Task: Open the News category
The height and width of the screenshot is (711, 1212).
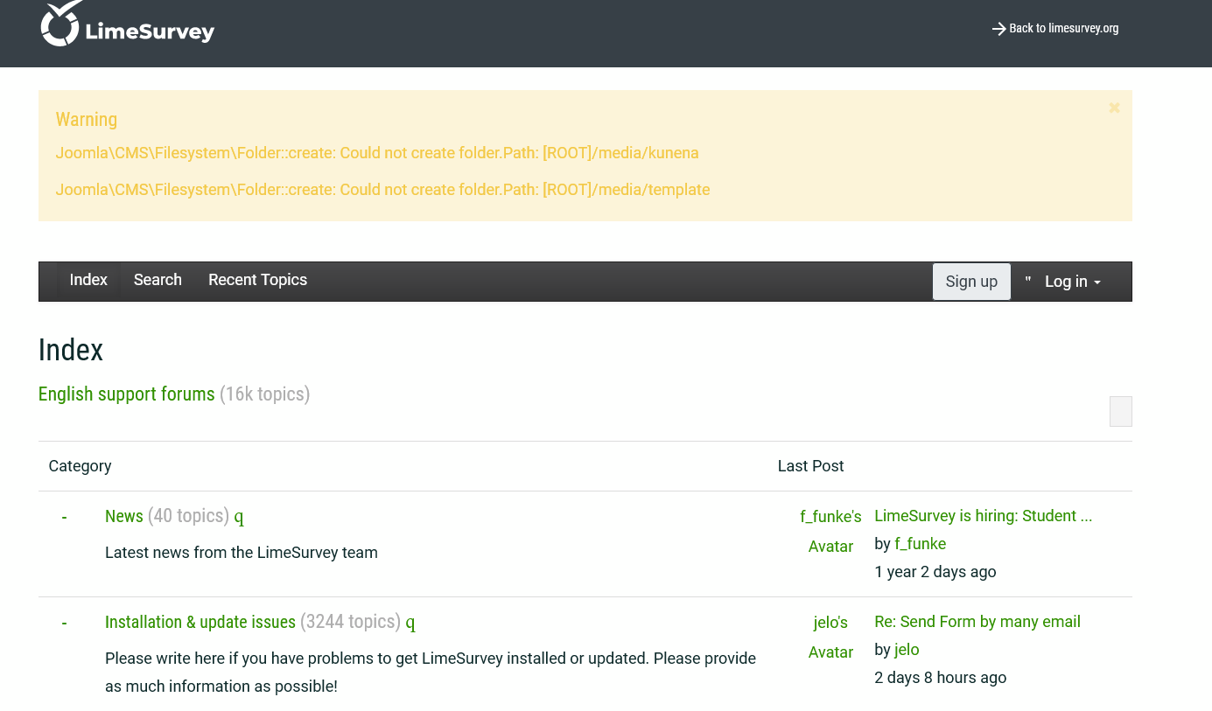Action: (x=123, y=516)
